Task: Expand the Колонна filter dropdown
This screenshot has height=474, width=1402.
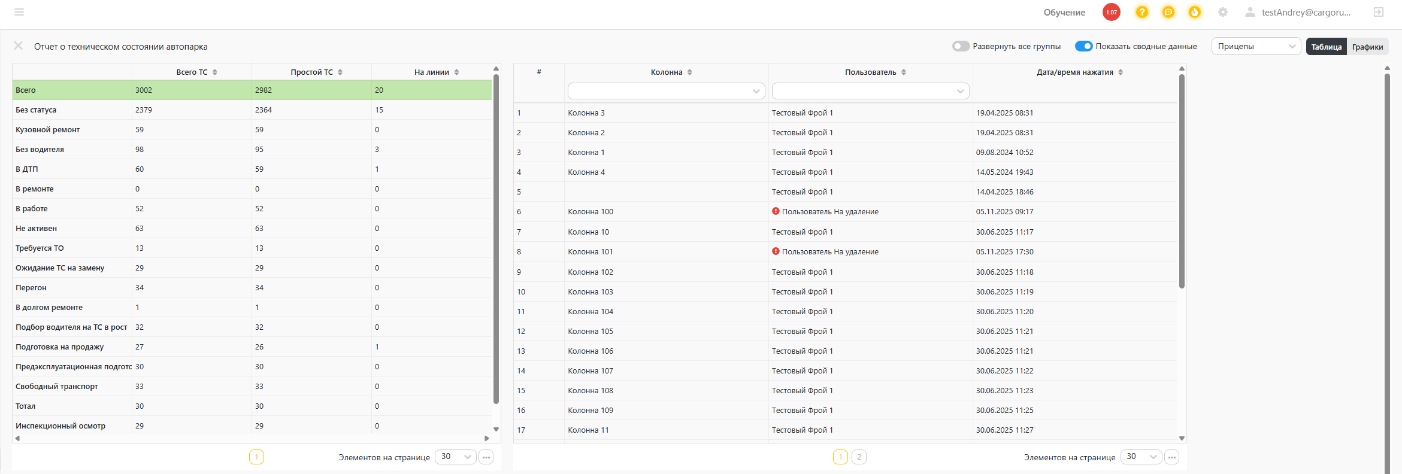Action: [666, 91]
